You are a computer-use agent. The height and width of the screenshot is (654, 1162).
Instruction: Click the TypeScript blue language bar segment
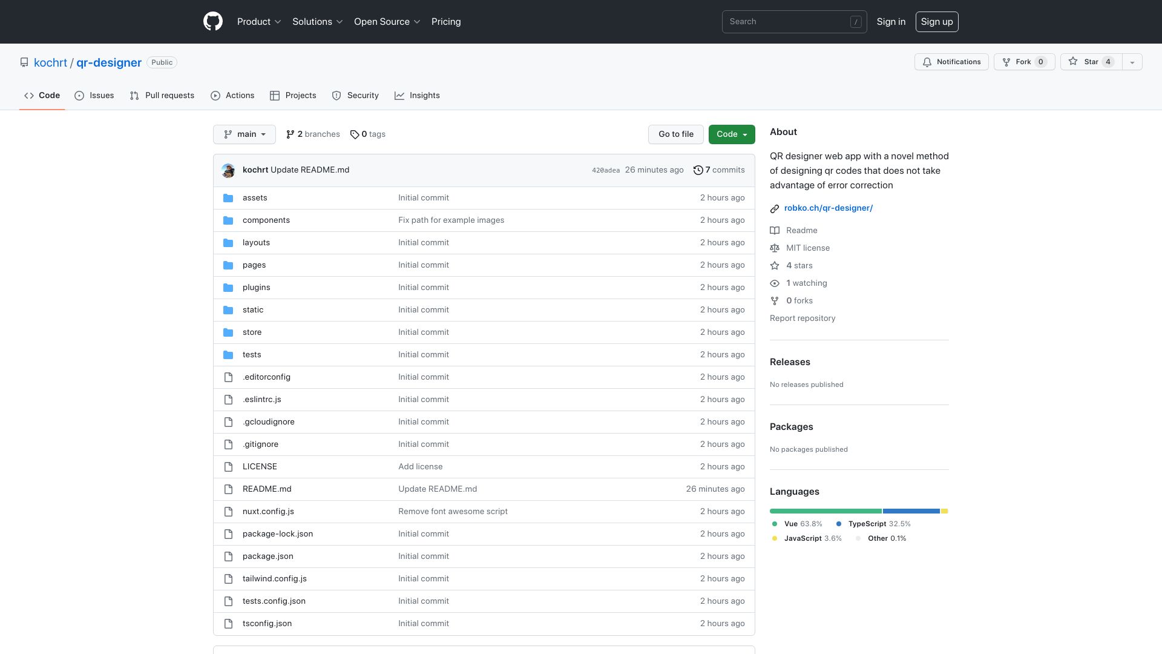(x=911, y=512)
